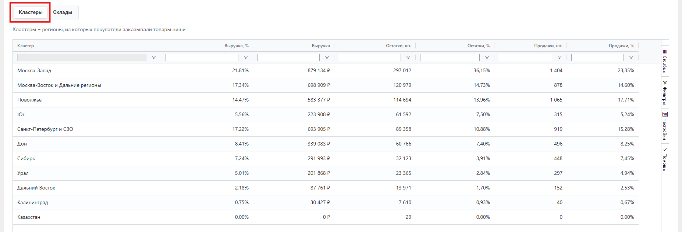The width and height of the screenshot is (682, 232).
Task: Open filter icon for Продажи, шт. column
Action: pos(560,58)
